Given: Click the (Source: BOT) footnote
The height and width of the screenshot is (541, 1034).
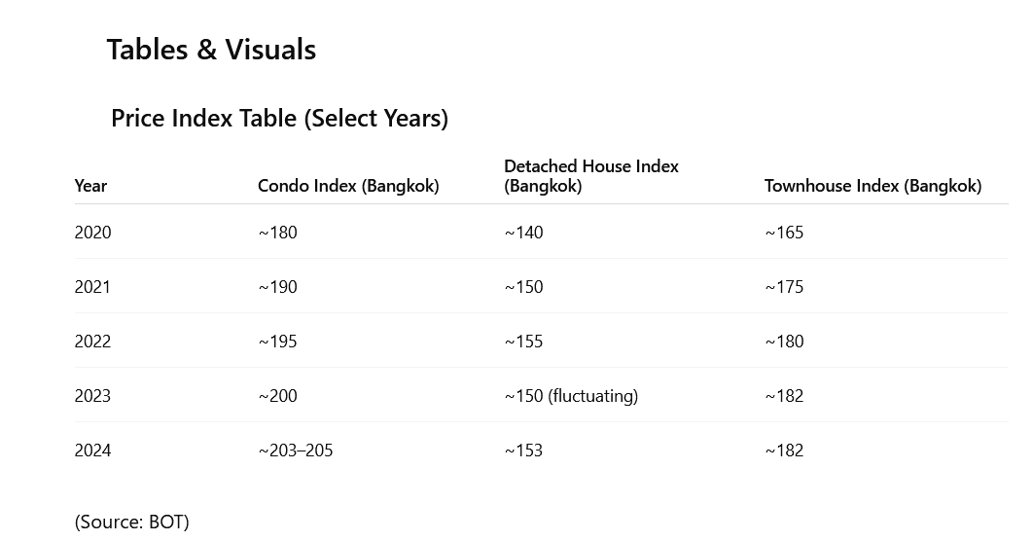Looking at the screenshot, I should [x=132, y=522].
